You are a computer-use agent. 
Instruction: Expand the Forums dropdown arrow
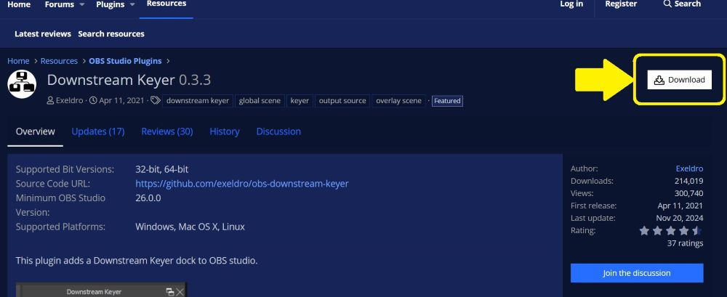(81, 4)
